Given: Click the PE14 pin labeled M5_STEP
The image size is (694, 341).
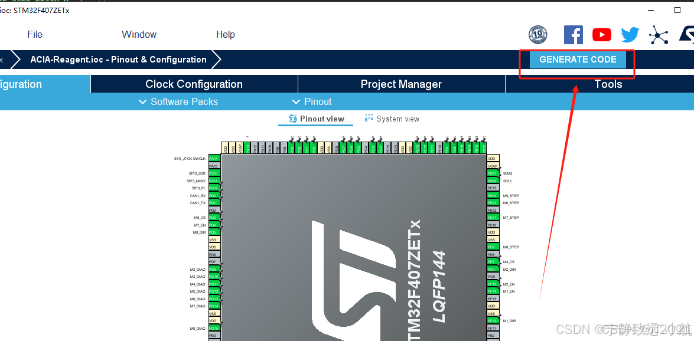Looking at the screenshot, I should (493, 195).
